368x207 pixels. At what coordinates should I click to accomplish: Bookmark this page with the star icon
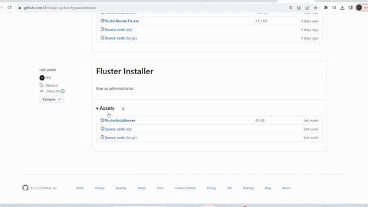point(316,7)
